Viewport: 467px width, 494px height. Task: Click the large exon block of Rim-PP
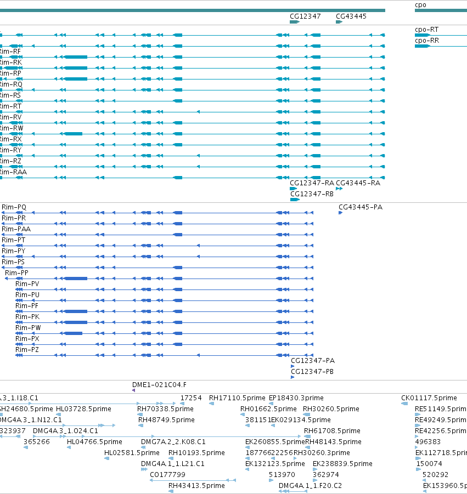pos(76,279)
